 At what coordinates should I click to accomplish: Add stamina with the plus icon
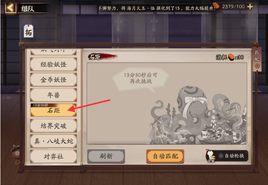pyautogui.click(x=250, y=7)
